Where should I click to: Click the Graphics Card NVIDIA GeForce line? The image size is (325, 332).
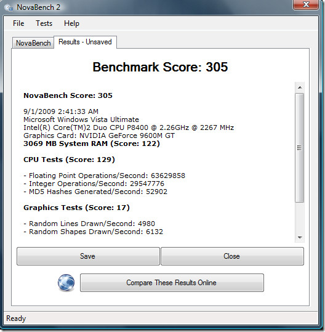coord(99,136)
